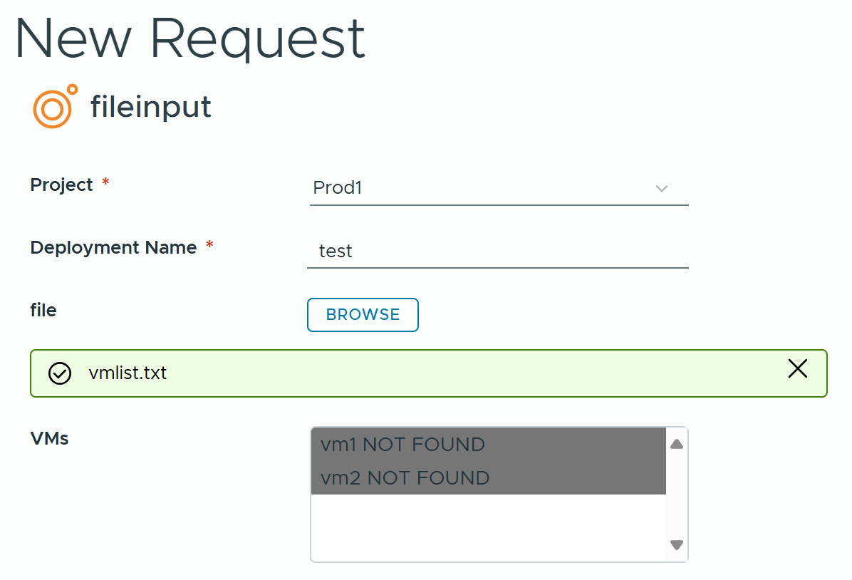Open the Project selector showing Prod1

[484, 189]
